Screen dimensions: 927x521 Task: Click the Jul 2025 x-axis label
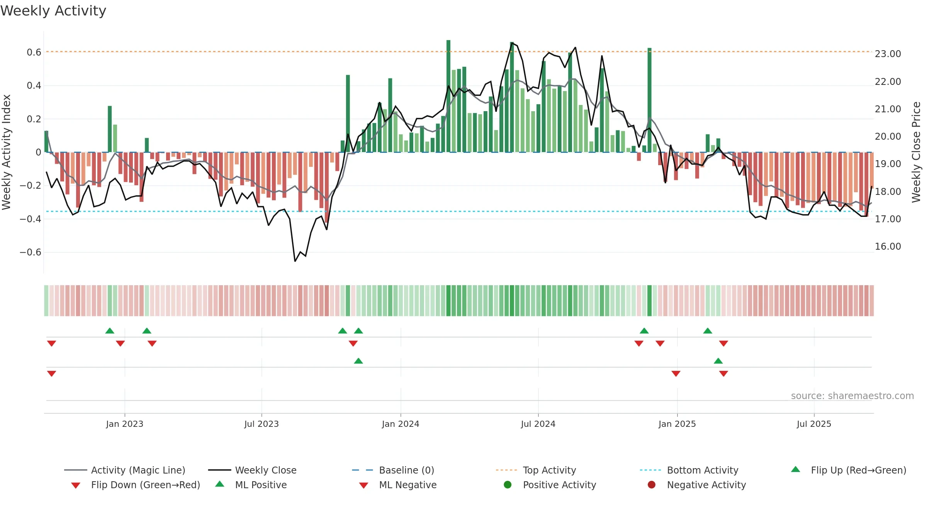(x=814, y=424)
